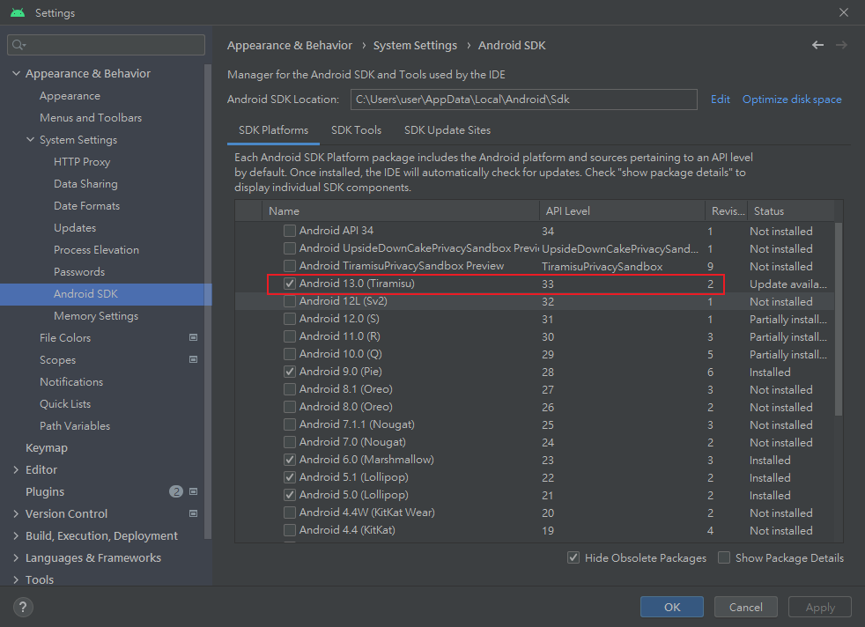
Task: Click the Android SDK Location path field
Action: click(x=523, y=100)
